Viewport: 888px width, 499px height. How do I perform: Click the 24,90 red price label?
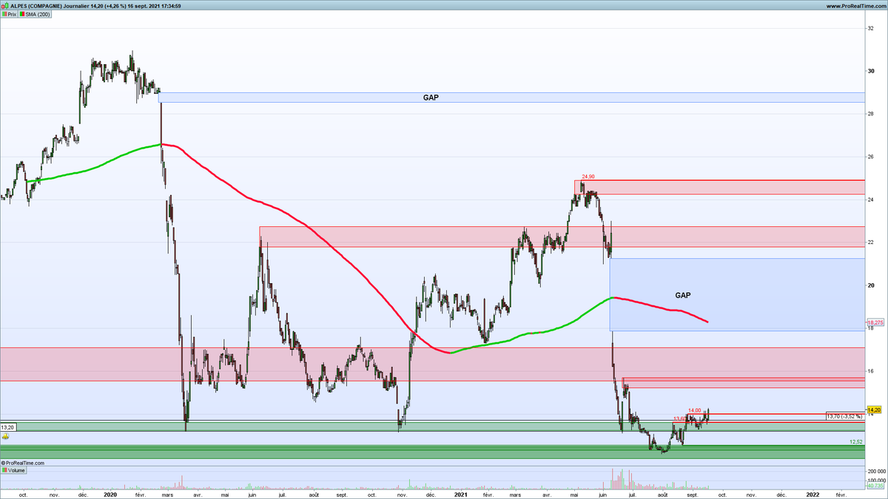(x=588, y=177)
